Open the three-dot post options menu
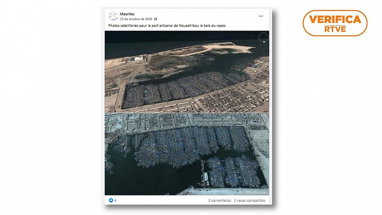The image size is (382, 215). (261, 16)
